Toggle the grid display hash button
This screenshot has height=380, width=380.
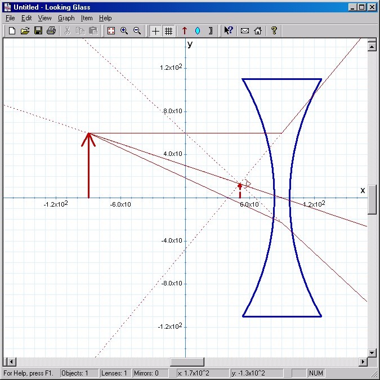[168, 31]
